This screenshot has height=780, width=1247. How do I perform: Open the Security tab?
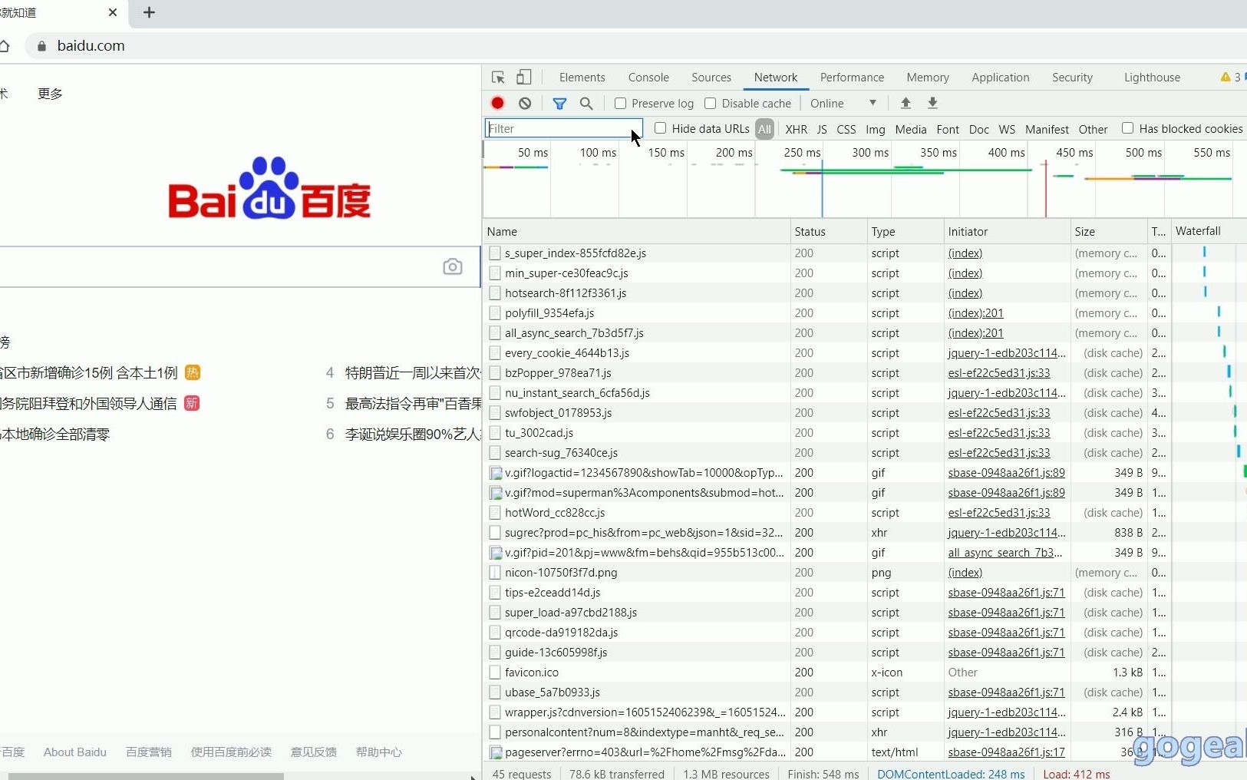point(1072,78)
